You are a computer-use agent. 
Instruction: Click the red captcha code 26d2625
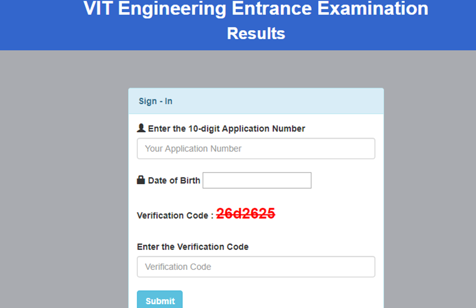click(245, 214)
